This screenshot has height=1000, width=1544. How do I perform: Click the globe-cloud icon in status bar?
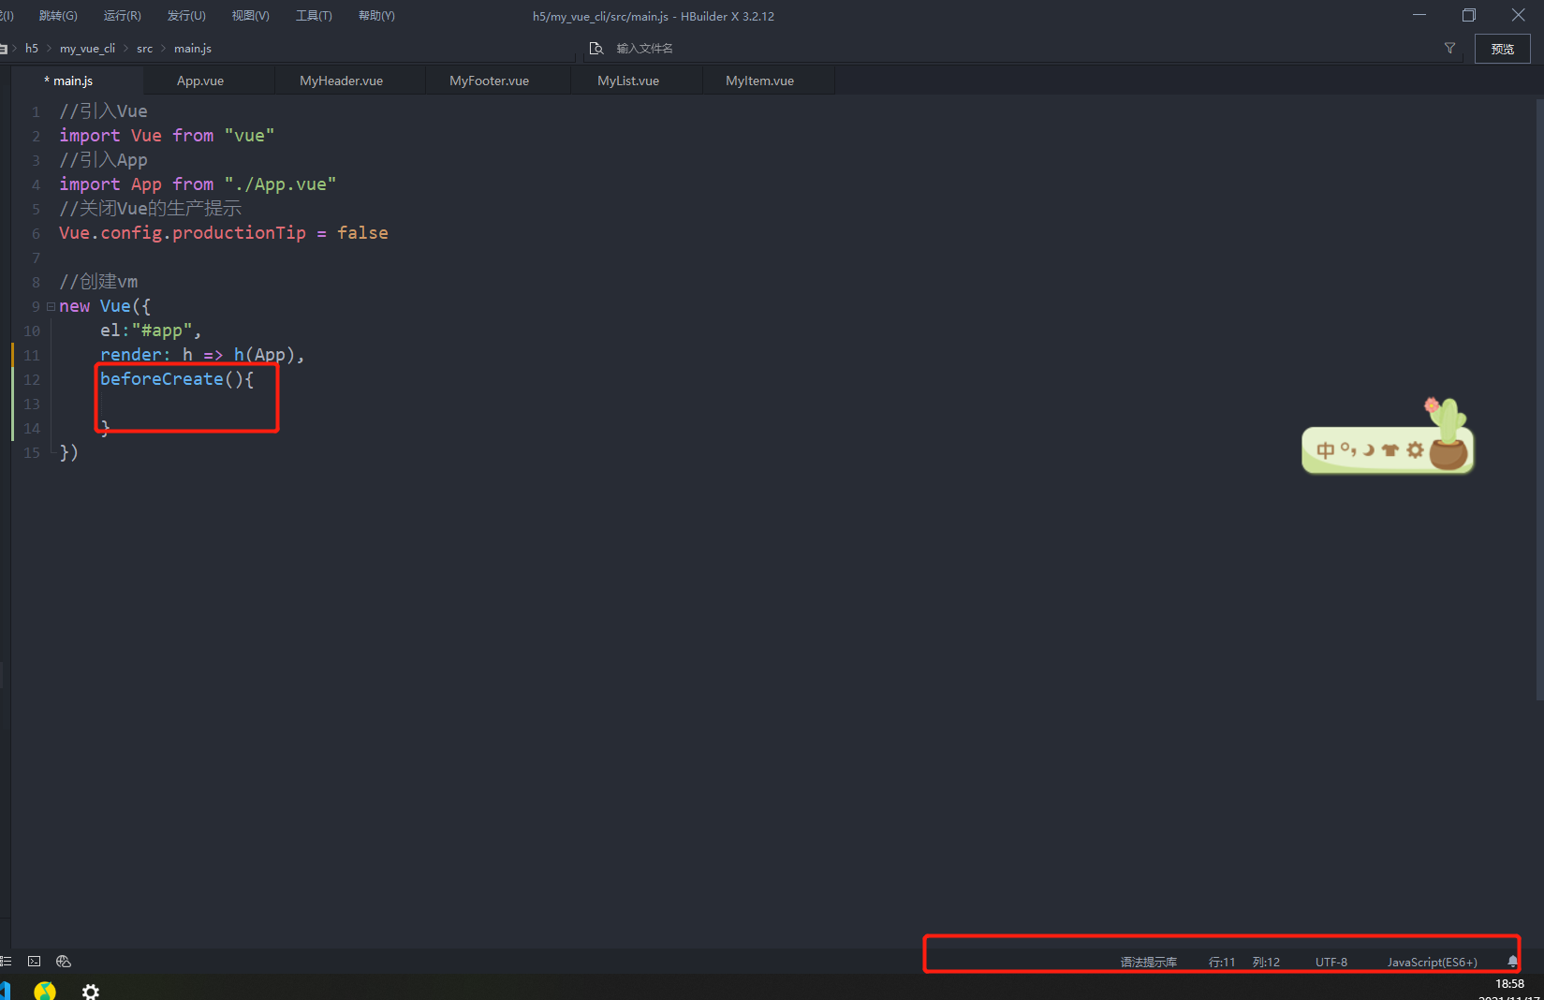[x=64, y=961]
